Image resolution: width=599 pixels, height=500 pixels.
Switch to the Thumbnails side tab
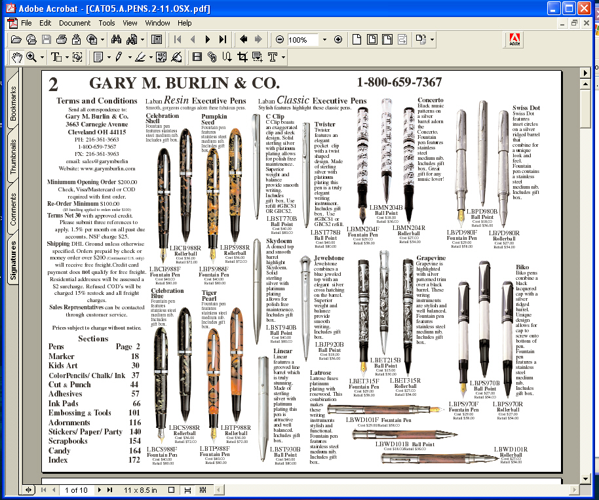[x=13, y=157]
